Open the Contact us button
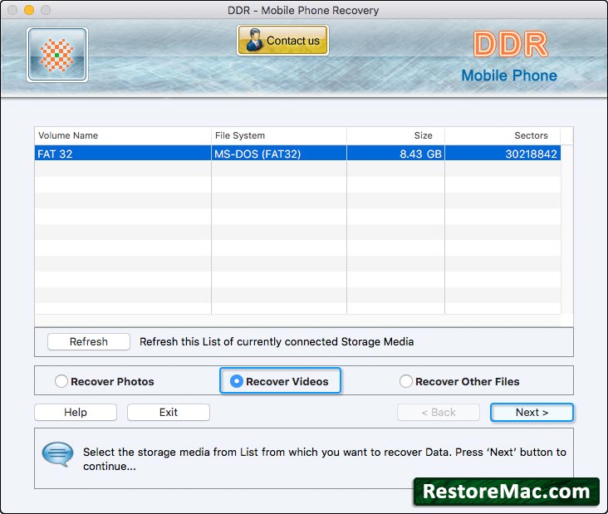Image resolution: width=608 pixels, height=514 pixels. 282,41
